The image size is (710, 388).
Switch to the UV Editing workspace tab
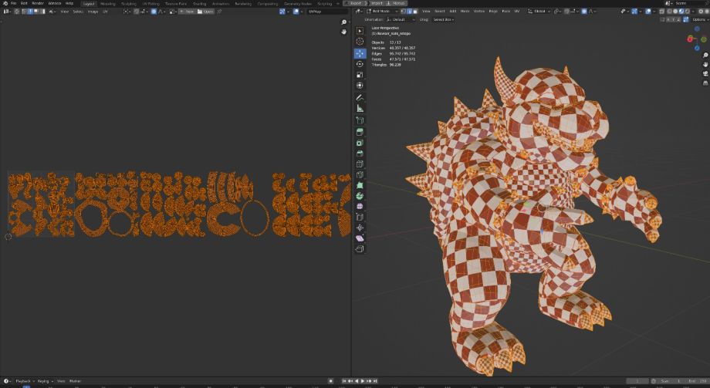coord(150,4)
